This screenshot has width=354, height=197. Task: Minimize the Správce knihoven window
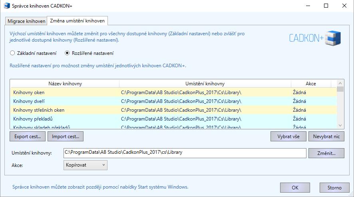click(x=308, y=6)
